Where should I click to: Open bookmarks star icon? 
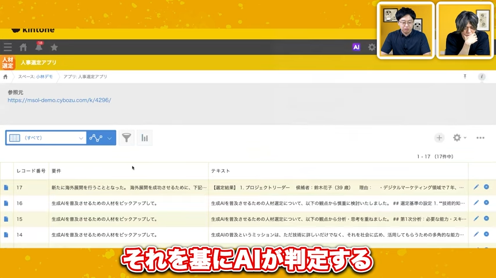click(54, 47)
